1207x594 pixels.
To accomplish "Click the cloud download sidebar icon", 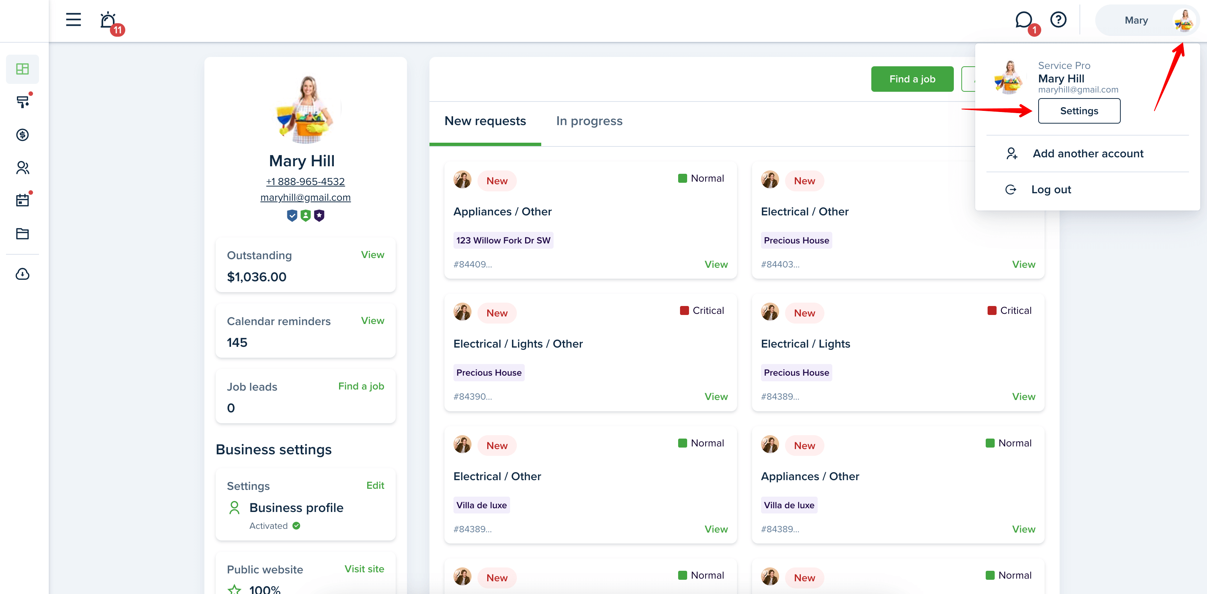I will pos(23,274).
